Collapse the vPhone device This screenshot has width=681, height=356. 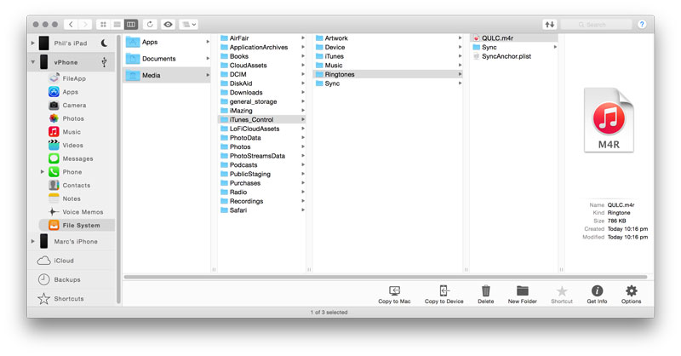[33, 62]
